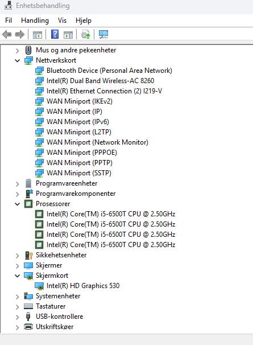The width and height of the screenshot is (253, 345).
Task: Click the Forward arrow toolbar icon
Action: point(20,34)
